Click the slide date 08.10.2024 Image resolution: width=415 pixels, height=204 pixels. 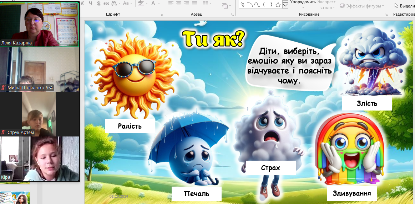click(119, 197)
